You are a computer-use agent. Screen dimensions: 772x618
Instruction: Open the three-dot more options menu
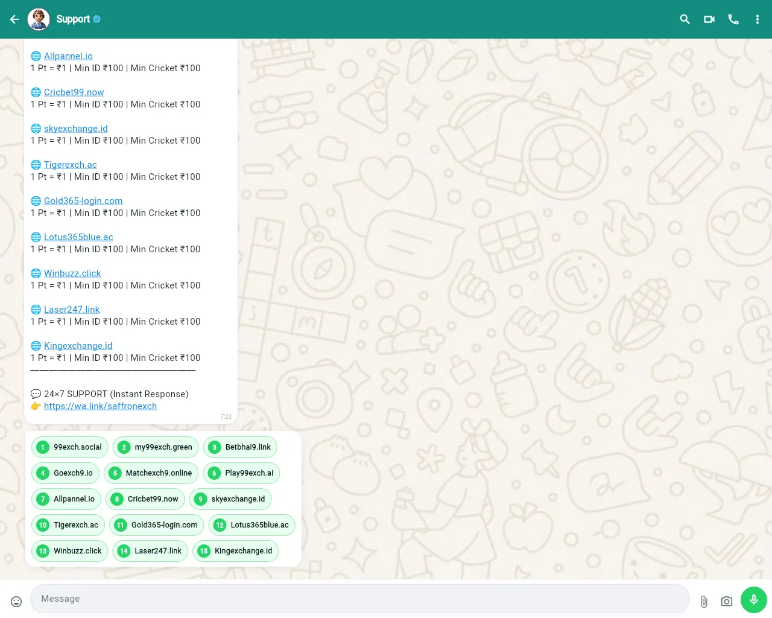coord(758,19)
